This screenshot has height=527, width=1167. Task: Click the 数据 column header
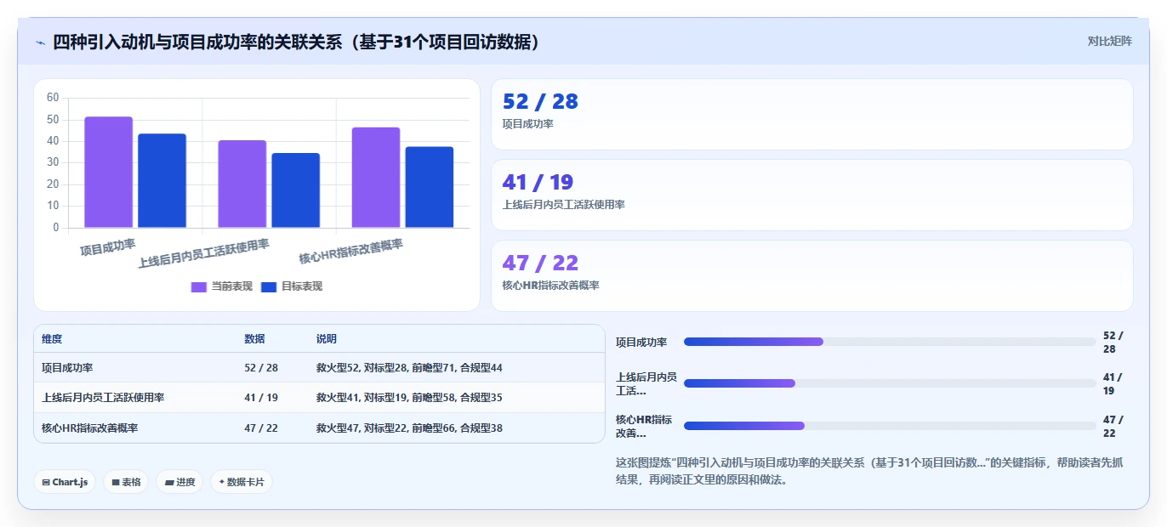(x=254, y=338)
